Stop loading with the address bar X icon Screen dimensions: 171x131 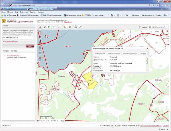click(x=158, y=5)
